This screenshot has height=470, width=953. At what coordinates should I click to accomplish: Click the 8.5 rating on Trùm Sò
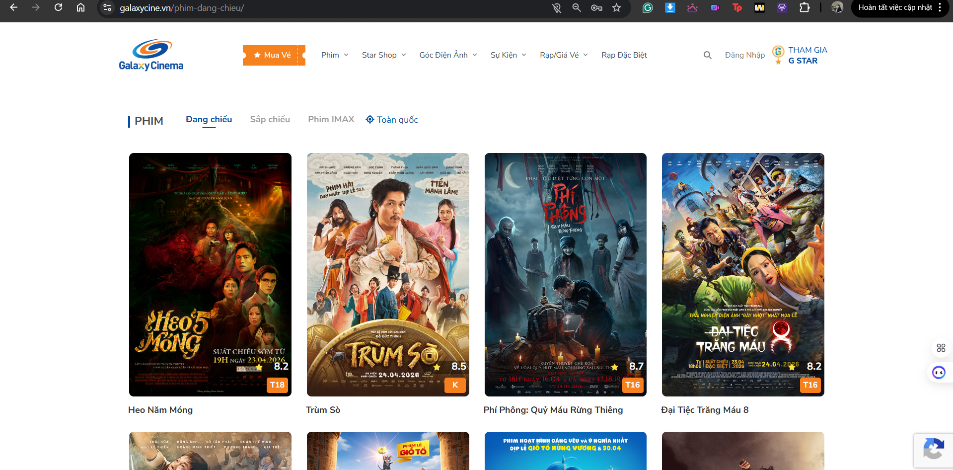tap(458, 366)
